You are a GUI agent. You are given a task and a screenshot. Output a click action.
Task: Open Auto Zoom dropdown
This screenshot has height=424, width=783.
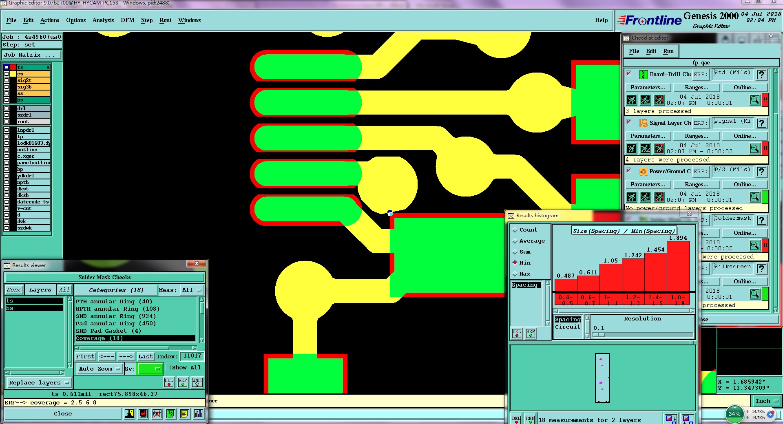(x=100, y=369)
